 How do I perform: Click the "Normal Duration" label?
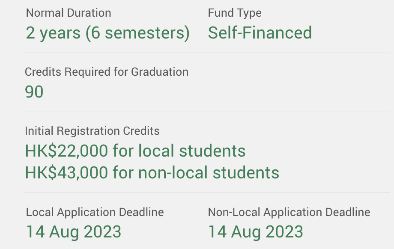(x=69, y=13)
